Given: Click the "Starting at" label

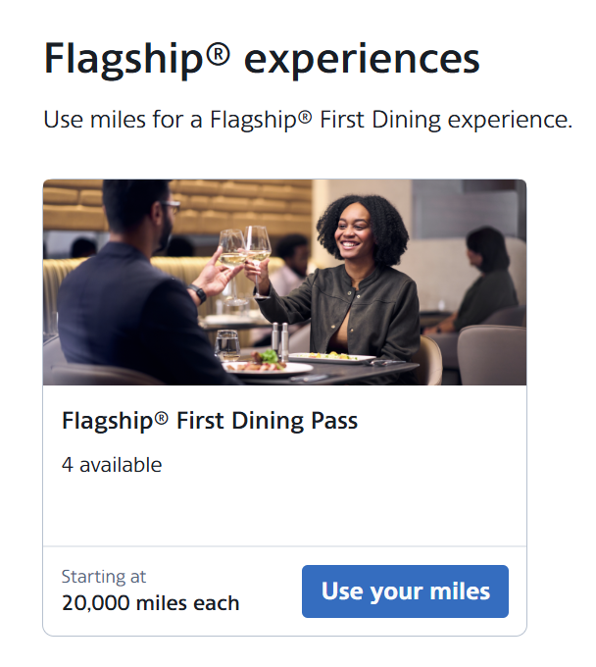Looking at the screenshot, I should [x=104, y=577].
